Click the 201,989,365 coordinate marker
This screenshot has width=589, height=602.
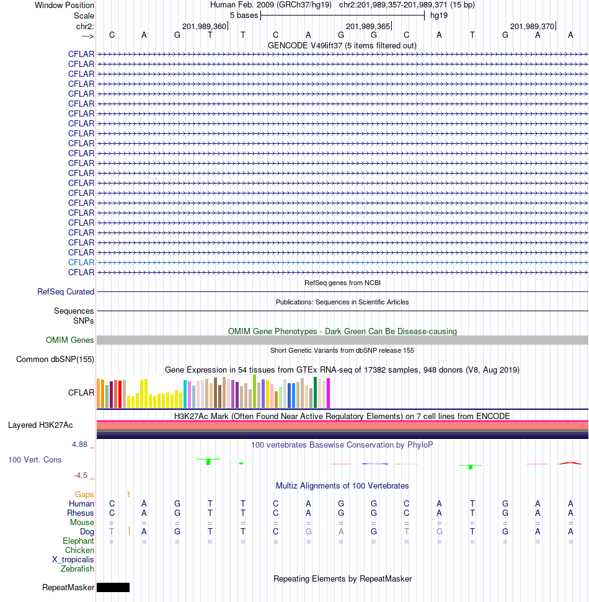pos(368,26)
